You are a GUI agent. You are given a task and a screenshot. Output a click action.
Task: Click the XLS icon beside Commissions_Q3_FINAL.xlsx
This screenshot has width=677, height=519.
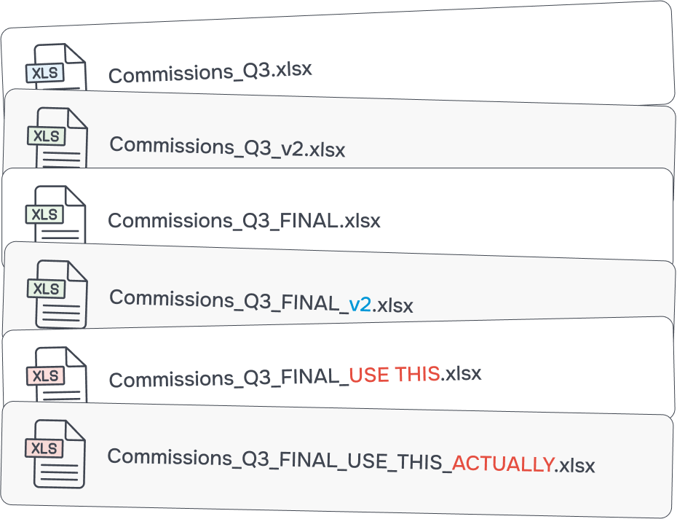point(55,214)
